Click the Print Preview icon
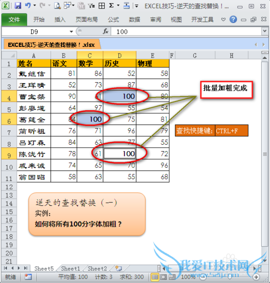The image size is (270, 283). click(x=57, y=6)
